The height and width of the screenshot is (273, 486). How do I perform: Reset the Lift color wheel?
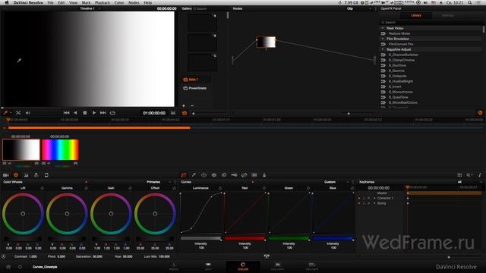tap(42, 188)
